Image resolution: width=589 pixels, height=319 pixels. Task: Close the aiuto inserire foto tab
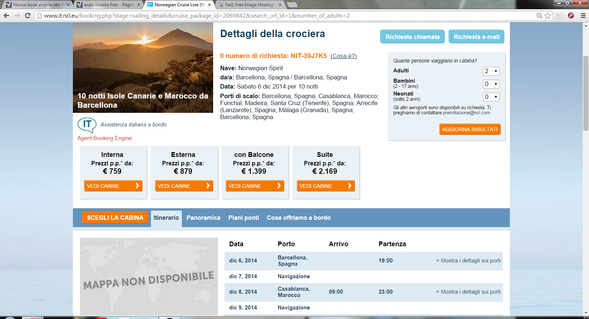point(139,5)
